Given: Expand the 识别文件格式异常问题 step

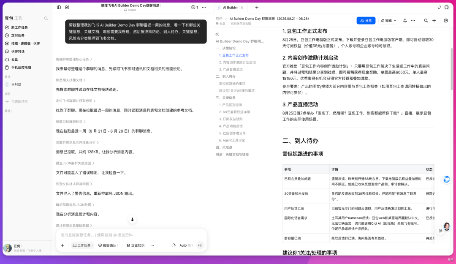Looking at the screenshot, I should 74,184.
